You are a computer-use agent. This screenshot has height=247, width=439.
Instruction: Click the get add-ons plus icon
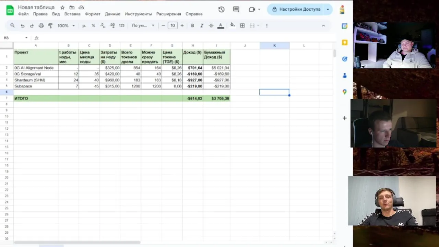coord(345,118)
